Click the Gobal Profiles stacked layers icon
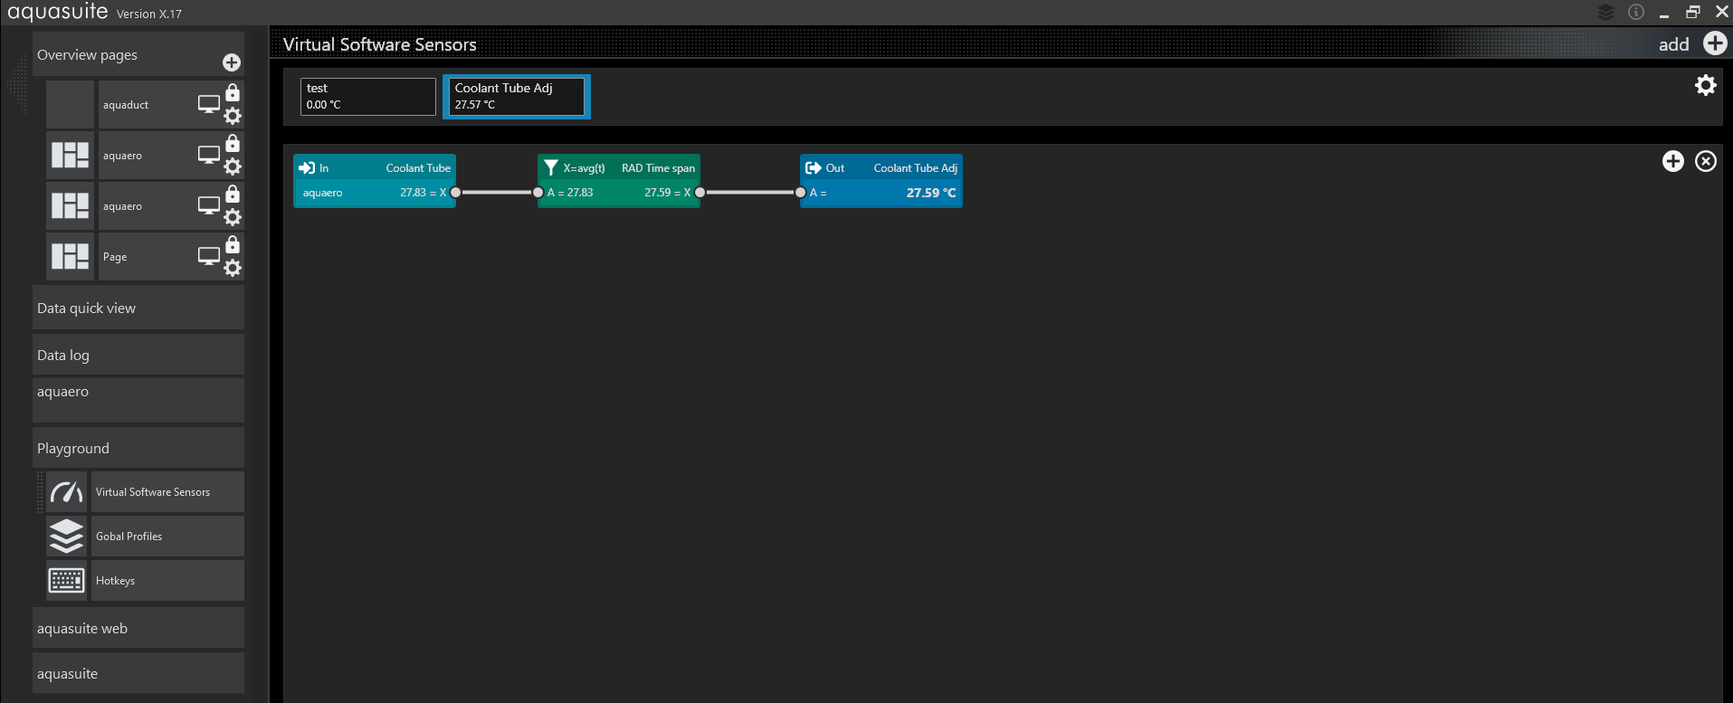This screenshot has height=703, width=1733. [67, 537]
